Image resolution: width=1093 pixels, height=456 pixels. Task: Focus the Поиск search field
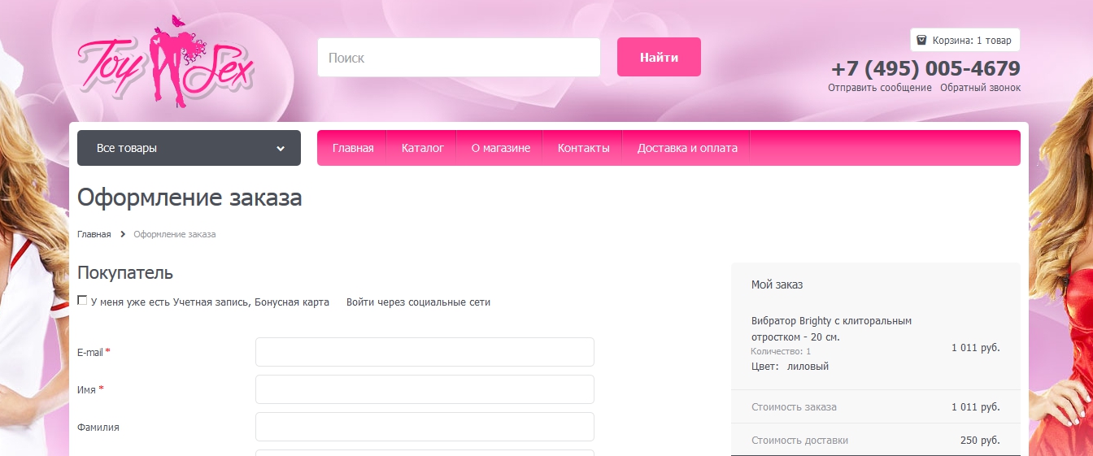point(459,58)
